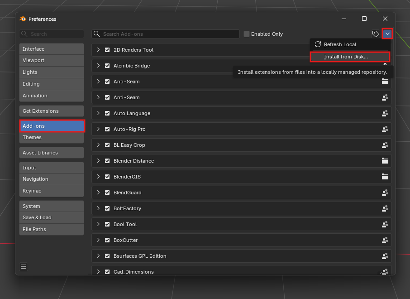Click the "Alembic Bridge" add-on name
Screen dimensions: 410x299
point(132,66)
